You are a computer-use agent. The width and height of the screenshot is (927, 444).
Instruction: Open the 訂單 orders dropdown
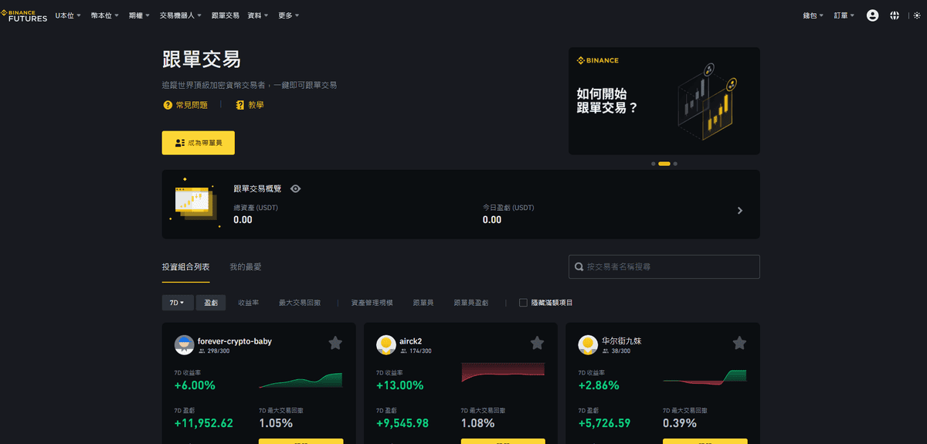tap(844, 15)
